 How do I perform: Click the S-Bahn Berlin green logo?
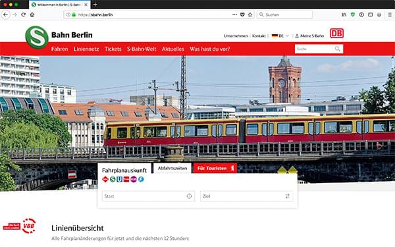(x=37, y=38)
